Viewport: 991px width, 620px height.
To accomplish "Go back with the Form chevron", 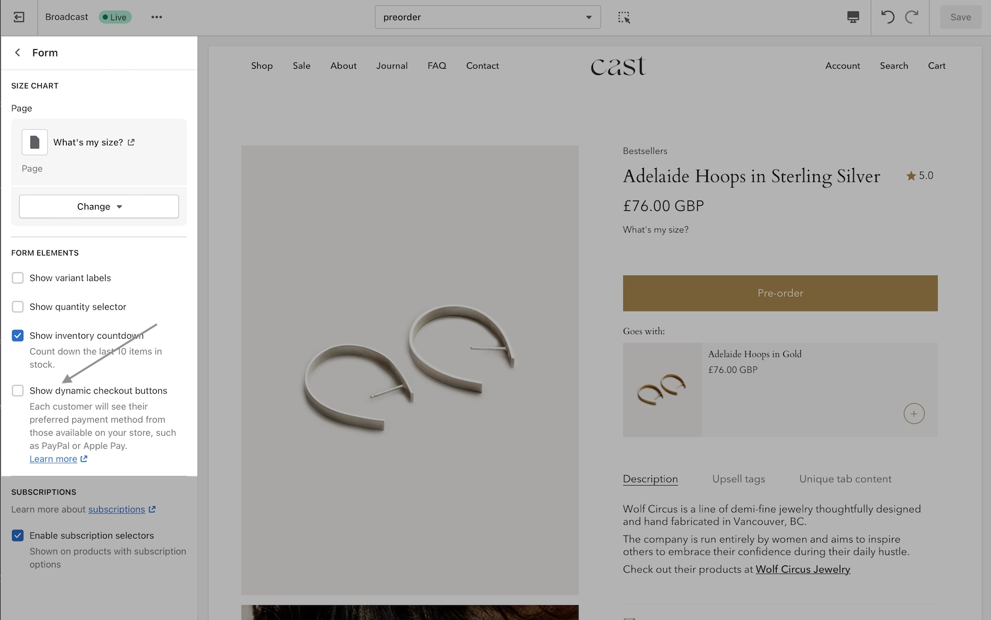I will coord(18,52).
